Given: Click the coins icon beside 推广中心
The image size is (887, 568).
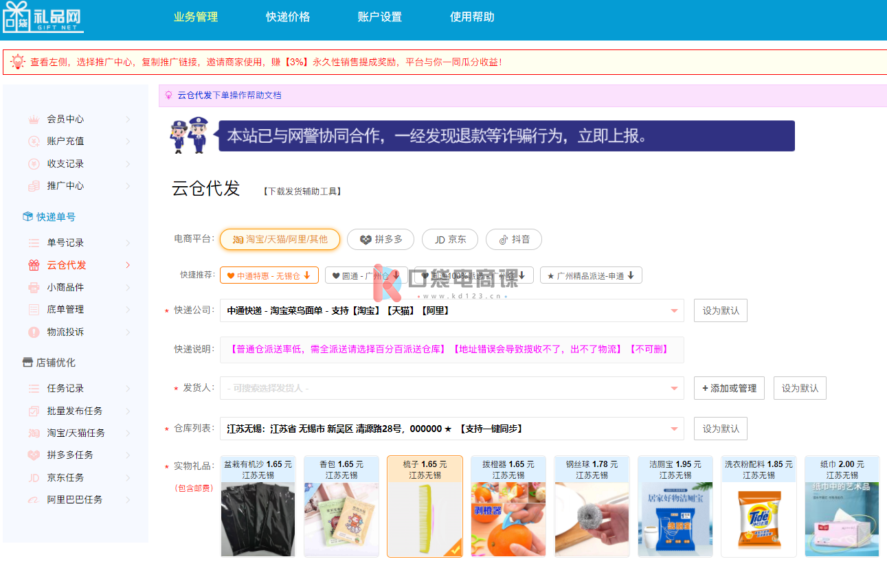Looking at the screenshot, I should point(34,186).
